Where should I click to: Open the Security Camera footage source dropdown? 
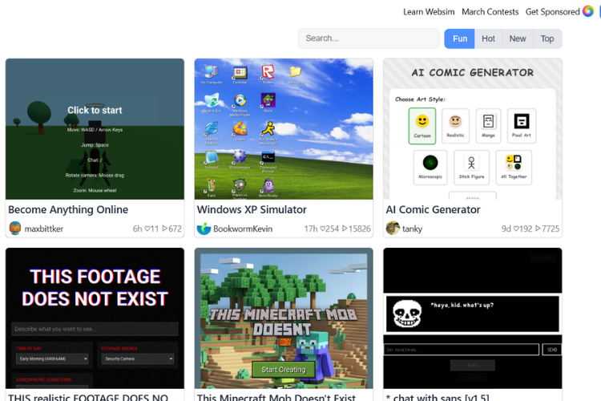click(138, 358)
